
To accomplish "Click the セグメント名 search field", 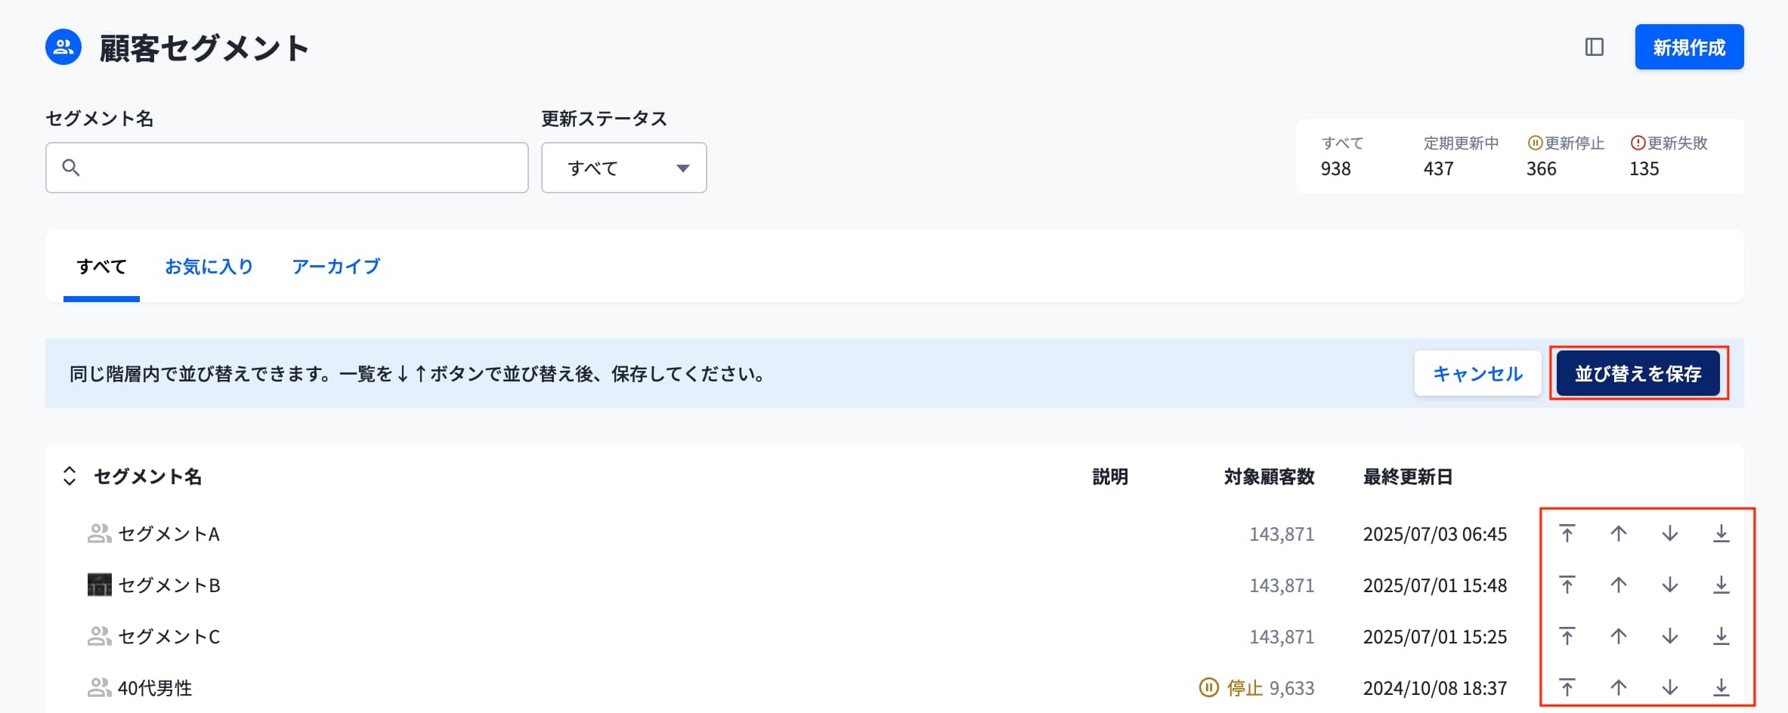I will pos(287,168).
